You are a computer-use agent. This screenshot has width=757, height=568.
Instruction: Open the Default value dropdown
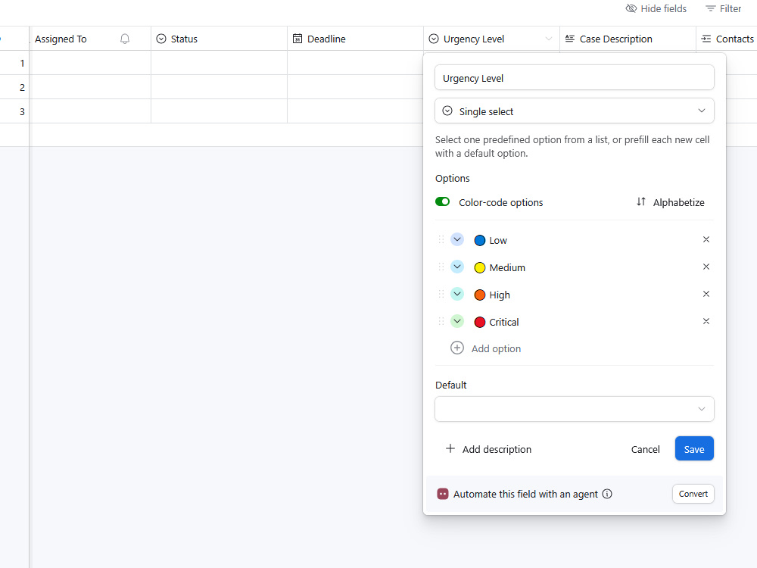coord(574,409)
